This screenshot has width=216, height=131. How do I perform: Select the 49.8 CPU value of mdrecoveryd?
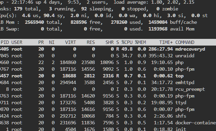coord(127,49)
